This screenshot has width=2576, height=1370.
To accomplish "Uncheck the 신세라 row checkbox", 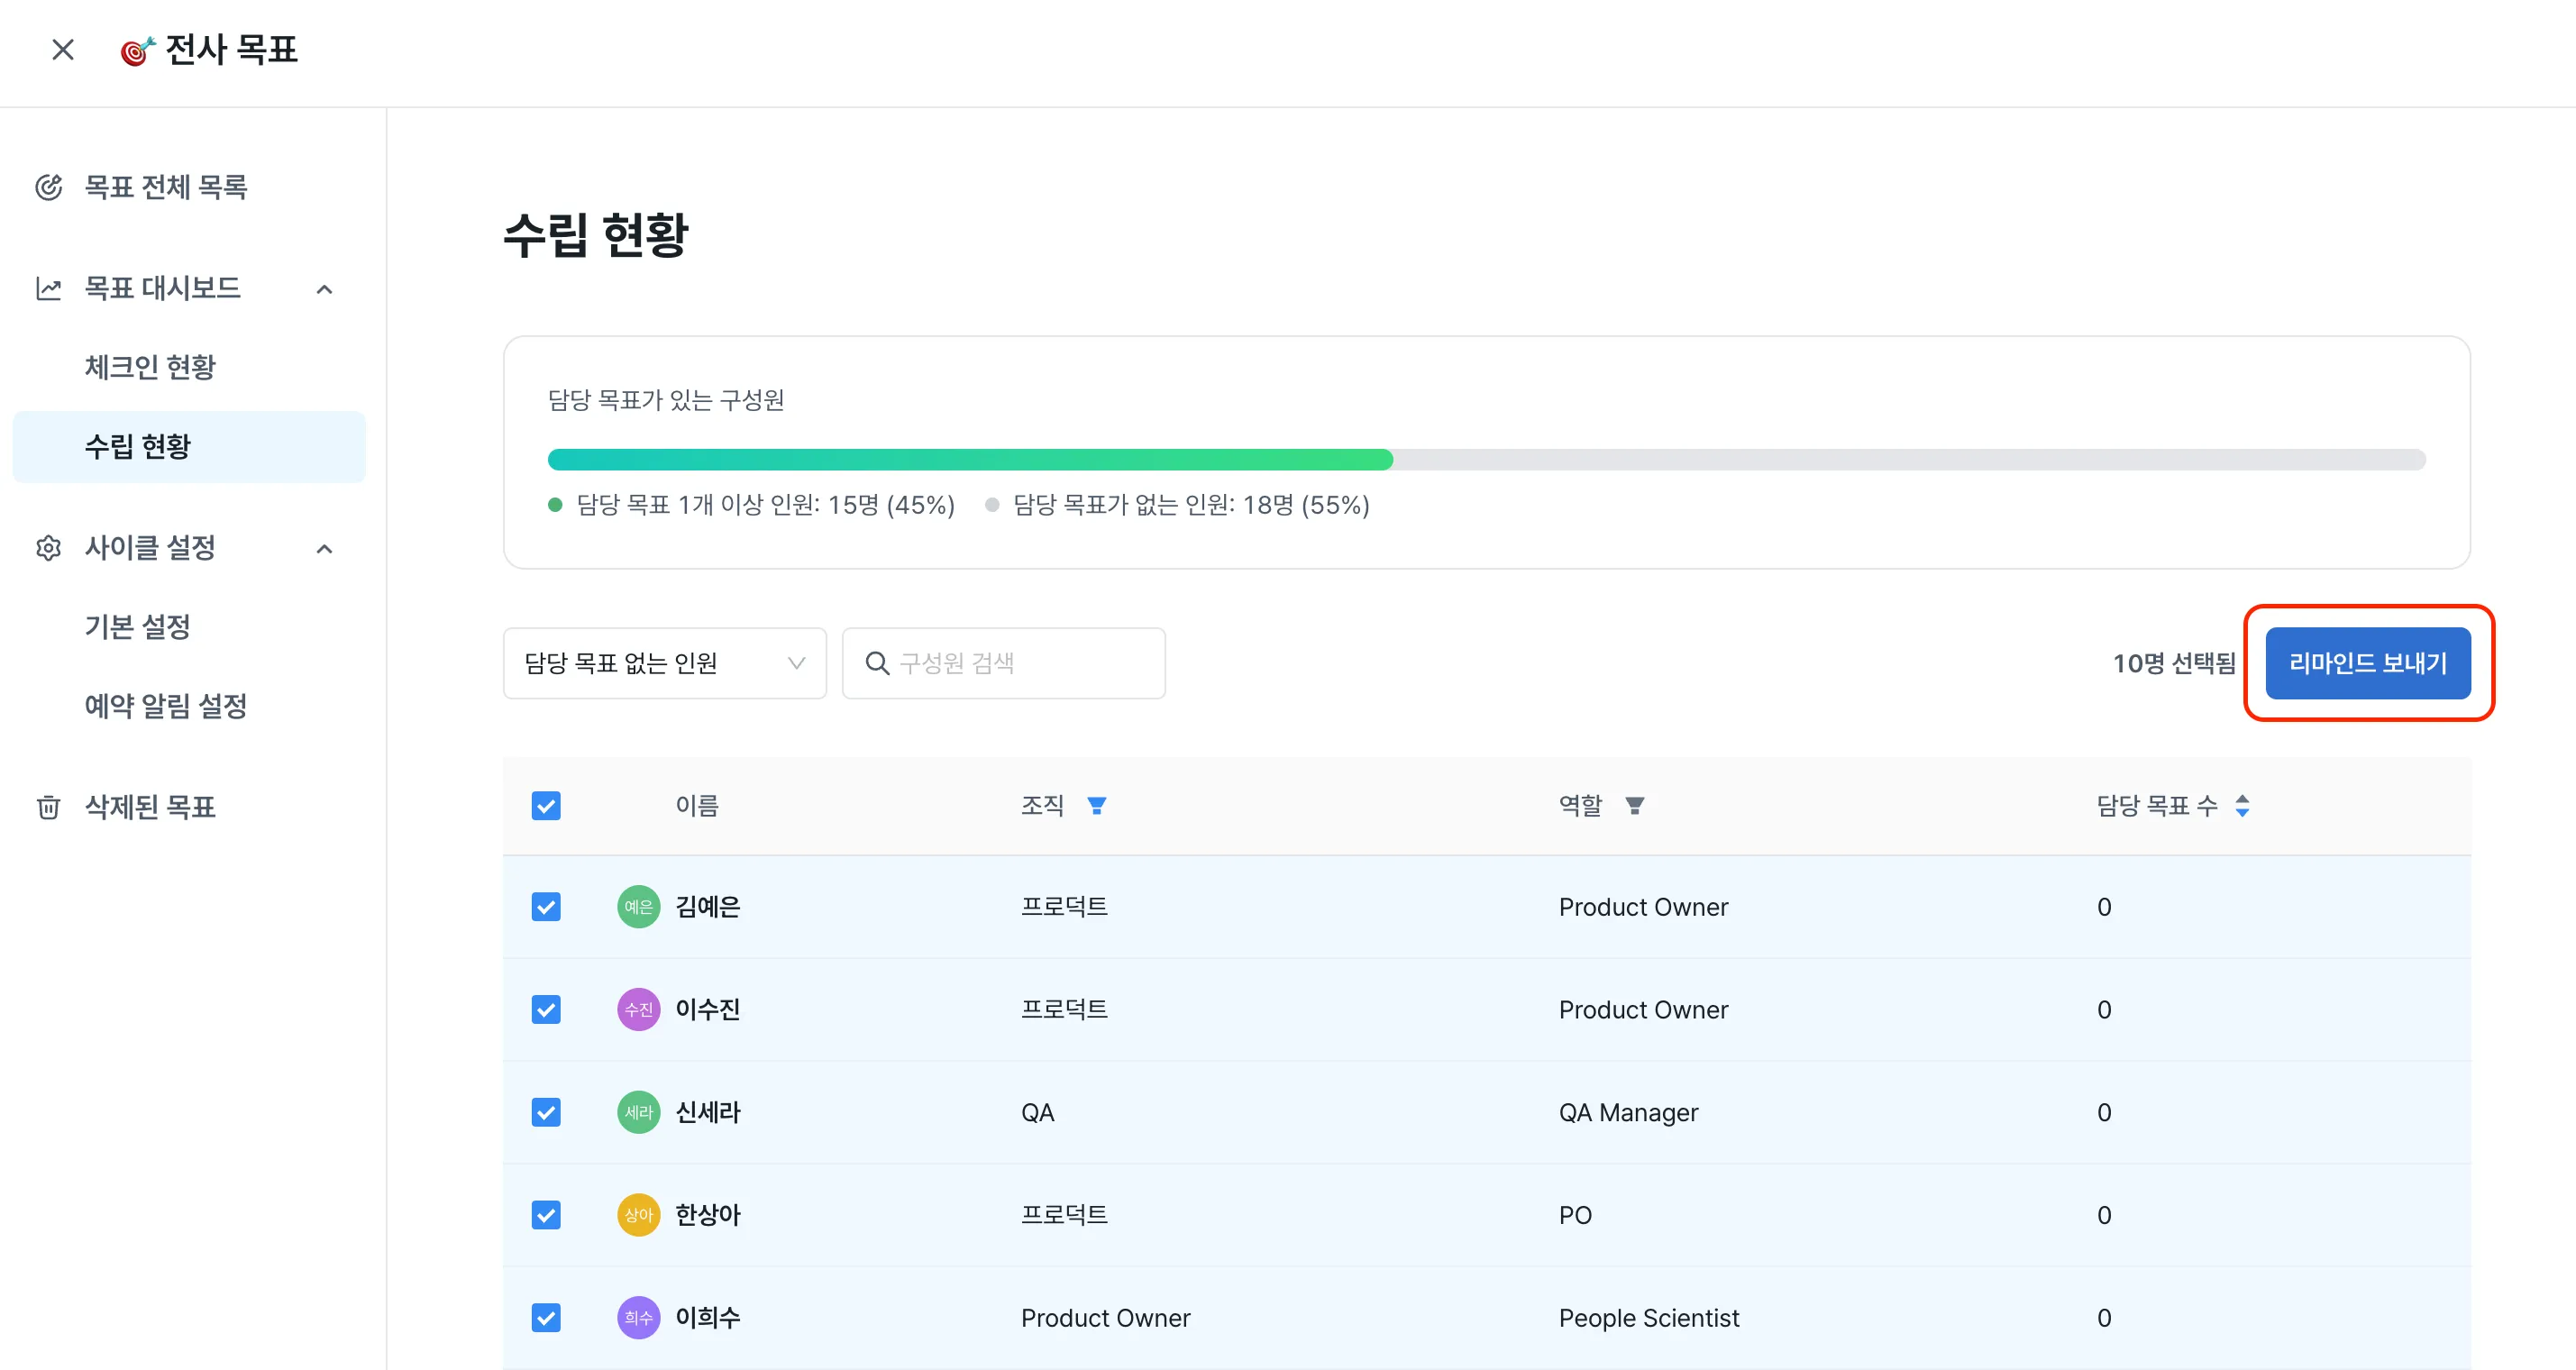I will coord(546,1112).
